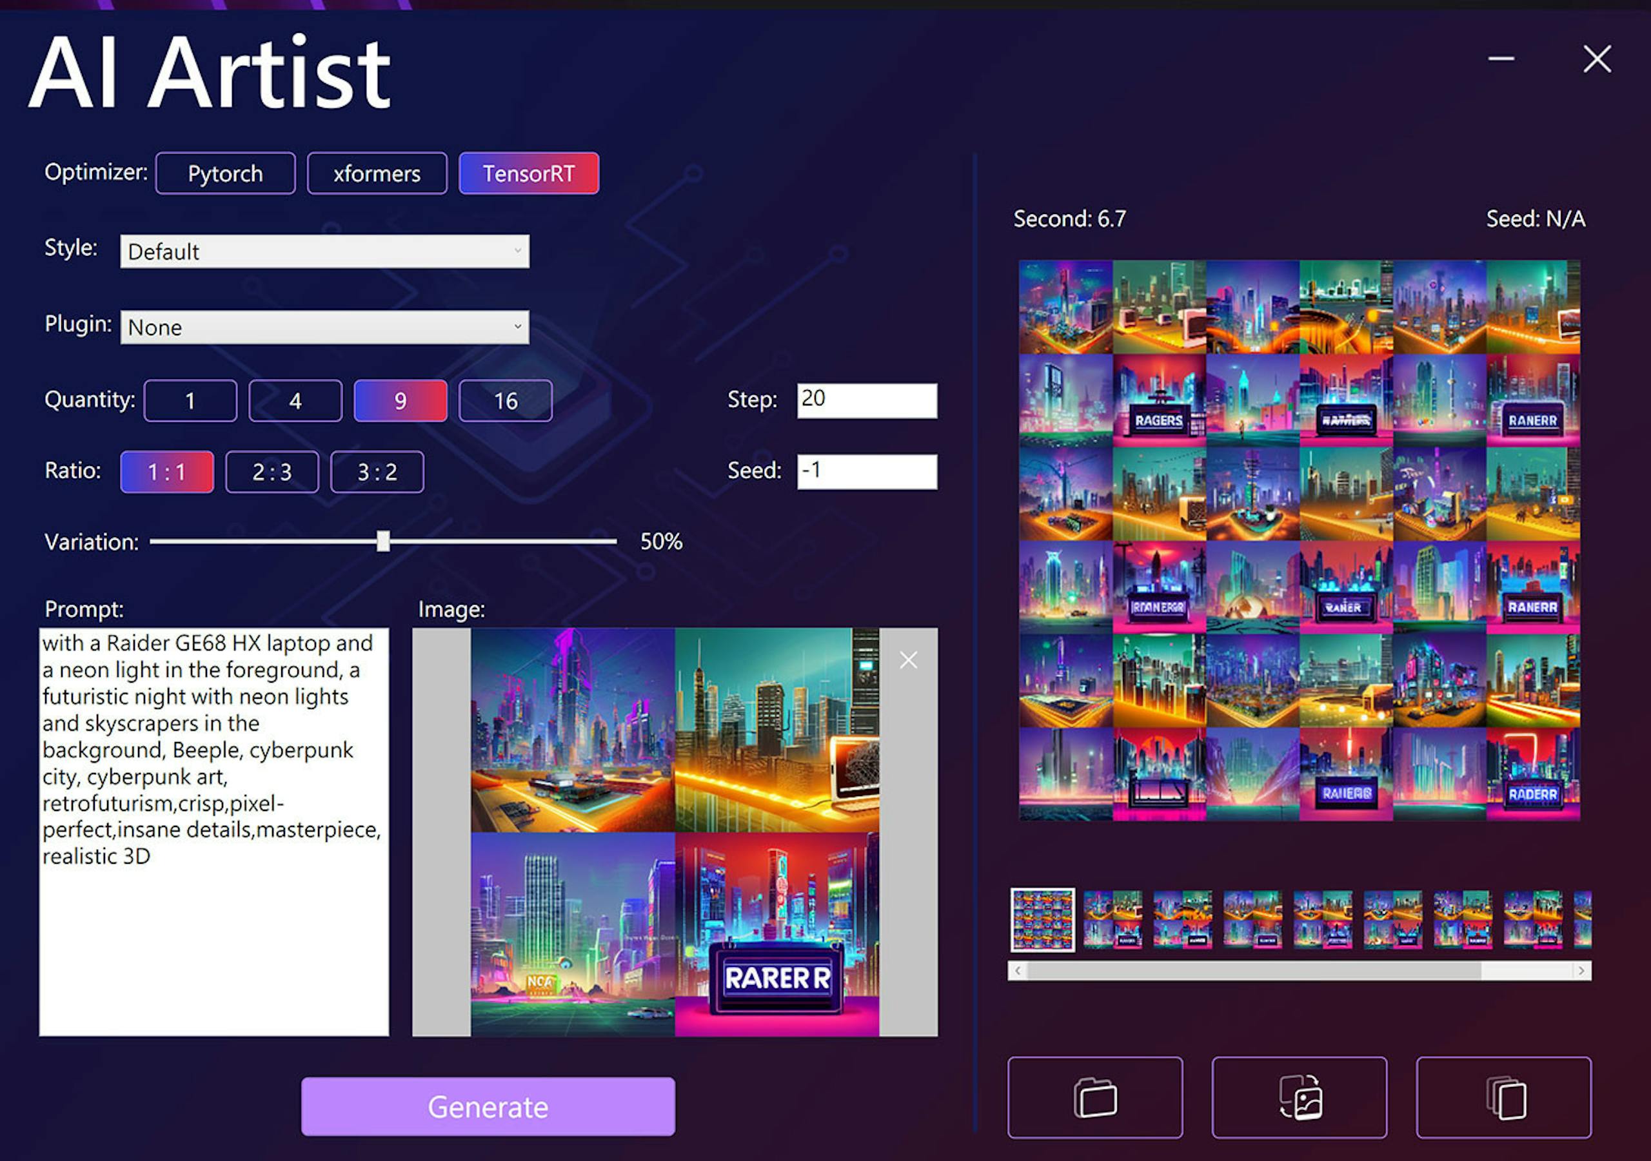The height and width of the screenshot is (1161, 1651).
Task: Select the seventh thumbnail in the history strip
Action: pos(1463,920)
